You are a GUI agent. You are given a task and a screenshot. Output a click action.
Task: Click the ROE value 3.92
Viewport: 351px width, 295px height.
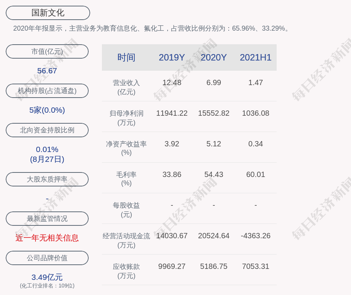[x=172, y=144]
